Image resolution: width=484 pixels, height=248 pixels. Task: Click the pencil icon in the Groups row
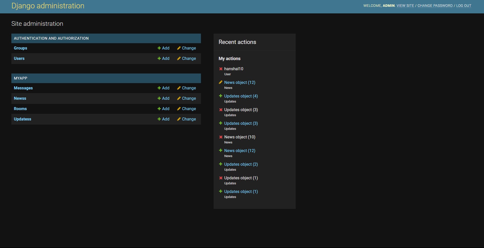[x=179, y=48]
